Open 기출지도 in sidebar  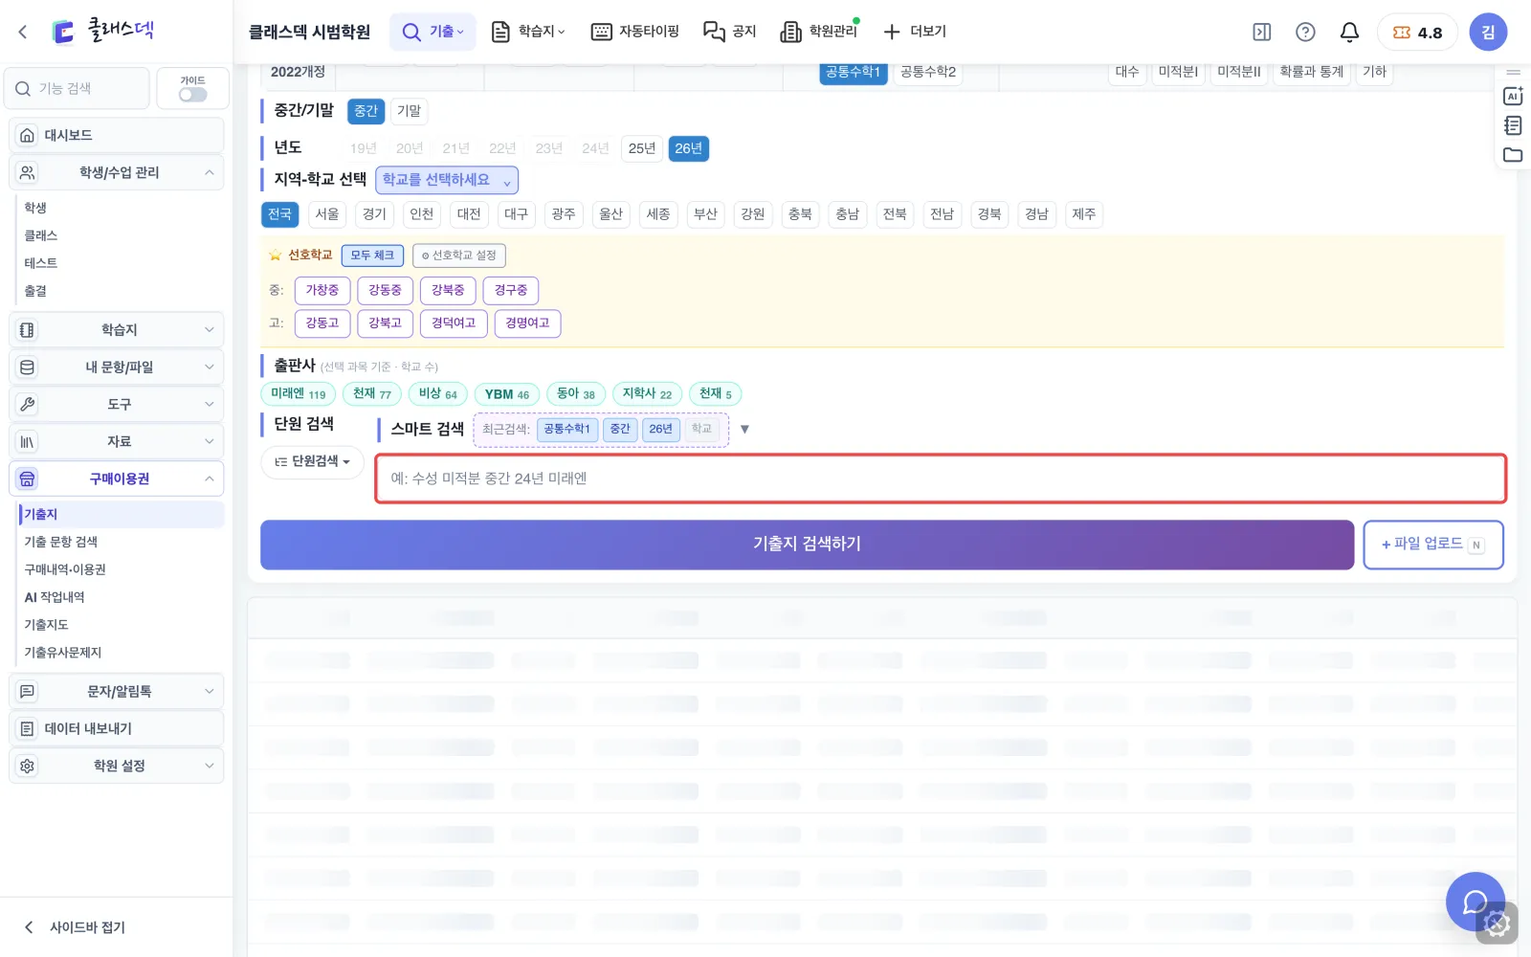46,625
